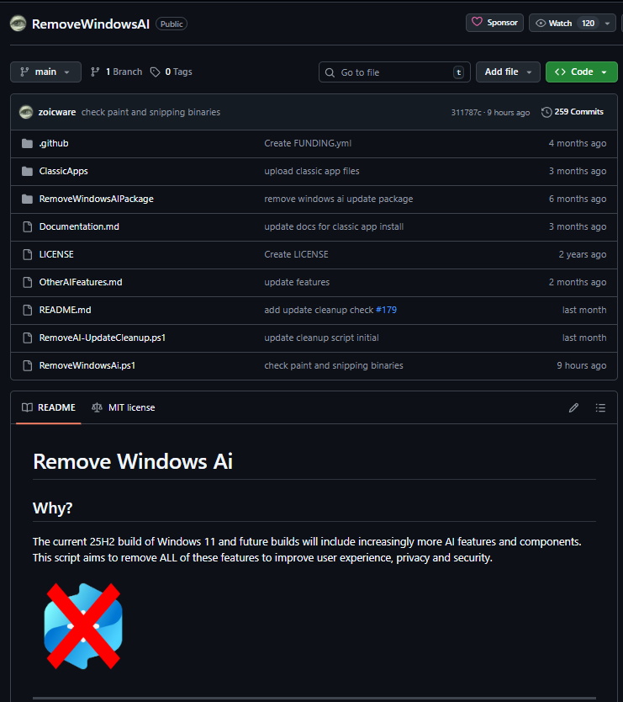Image resolution: width=623 pixels, height=702 pixels.
Task: Open commit update docs for classic app install
Action: click(x=334, y=226)
